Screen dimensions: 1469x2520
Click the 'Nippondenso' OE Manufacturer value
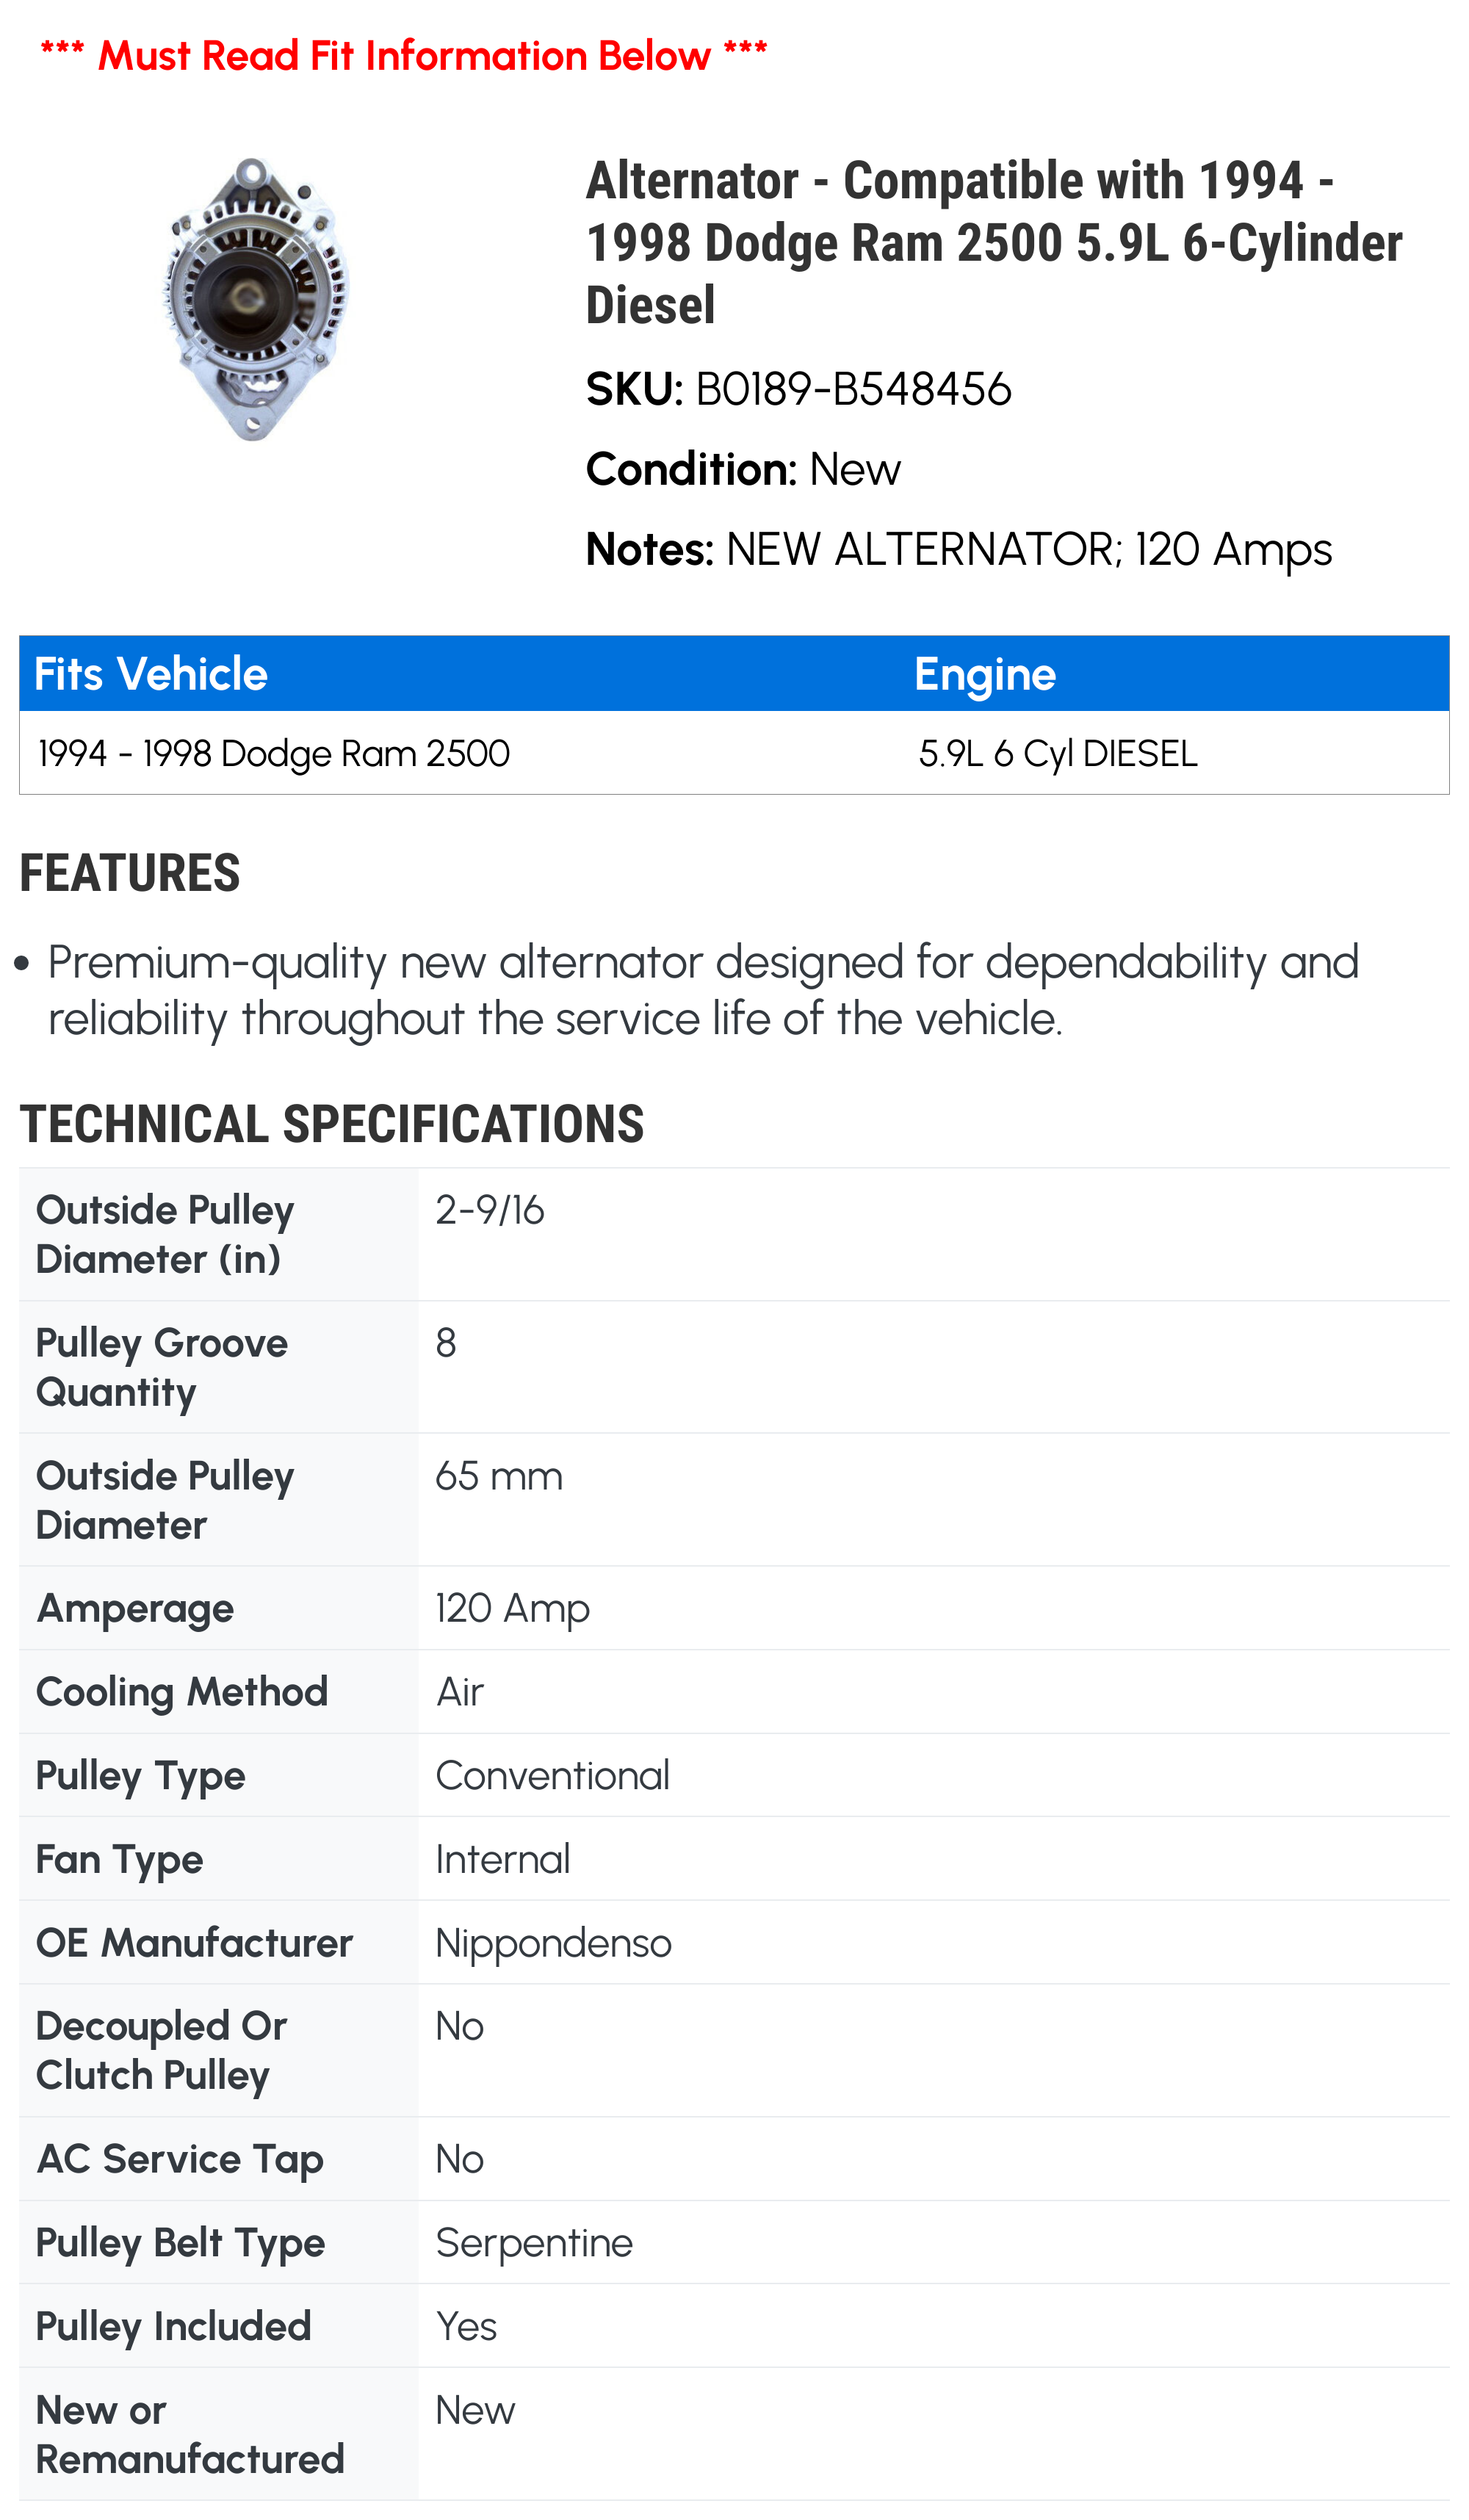point(553,1942)
